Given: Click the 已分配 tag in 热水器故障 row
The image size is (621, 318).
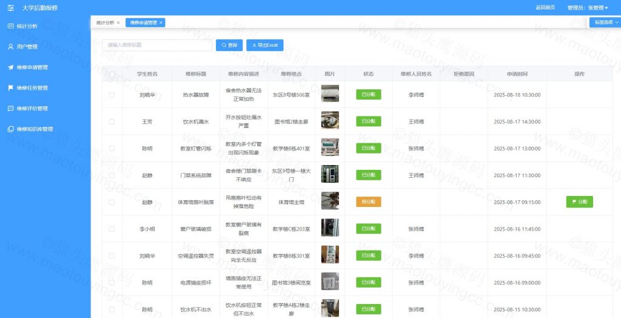Looking at the screenshot, I should tap(368, 95).
